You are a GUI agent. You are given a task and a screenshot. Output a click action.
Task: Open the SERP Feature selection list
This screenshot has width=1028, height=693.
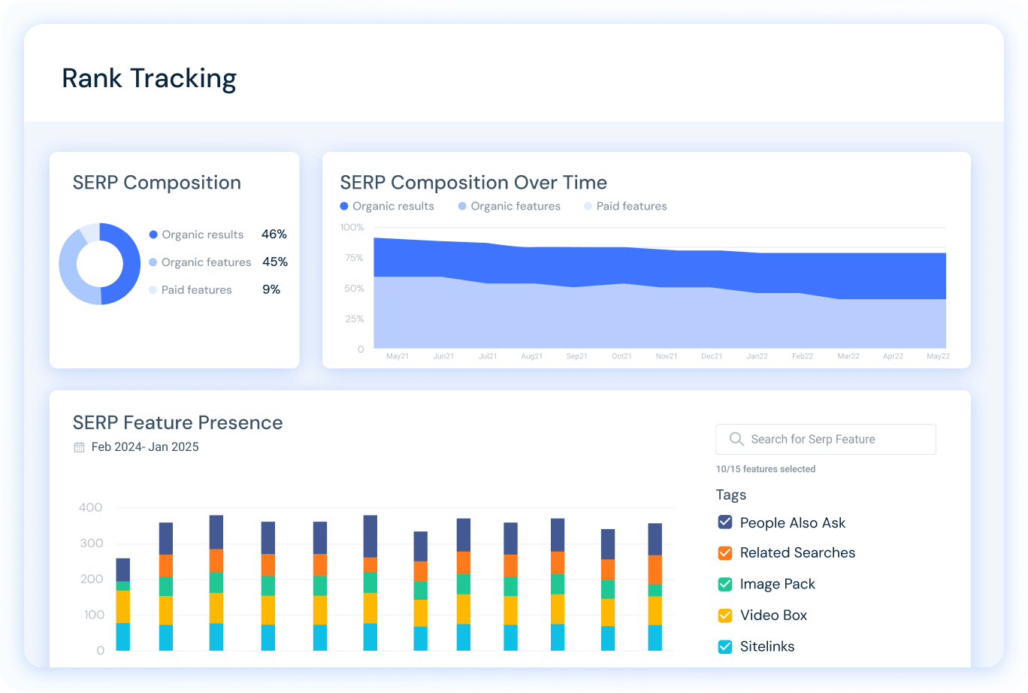click(x=825, y=439)
